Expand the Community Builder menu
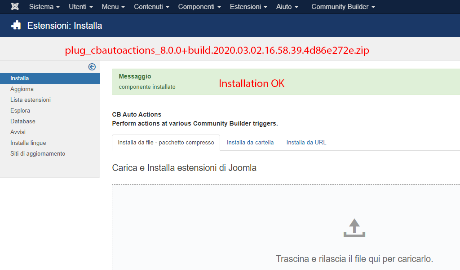Screen dimensions: 460x270 343,7
